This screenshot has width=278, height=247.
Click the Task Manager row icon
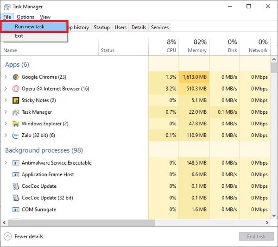(x=16, y=112)
